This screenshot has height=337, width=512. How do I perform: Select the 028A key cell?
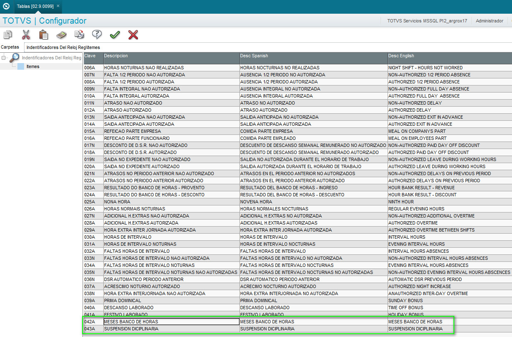point(93,223)
